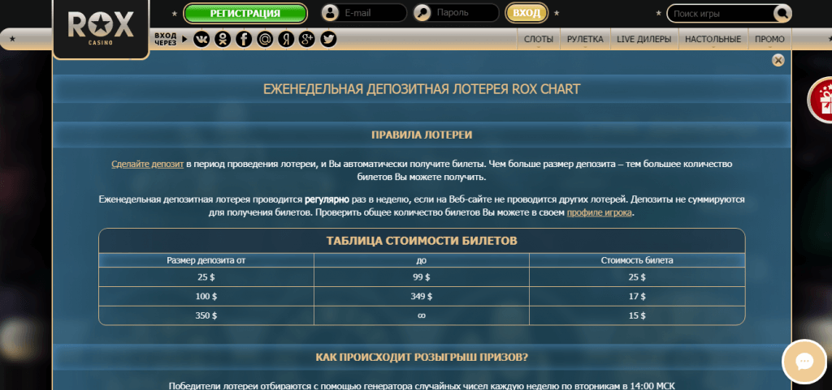Open the red gift bonus icon
Screen dimensions: 832x390
pos(822,100)
